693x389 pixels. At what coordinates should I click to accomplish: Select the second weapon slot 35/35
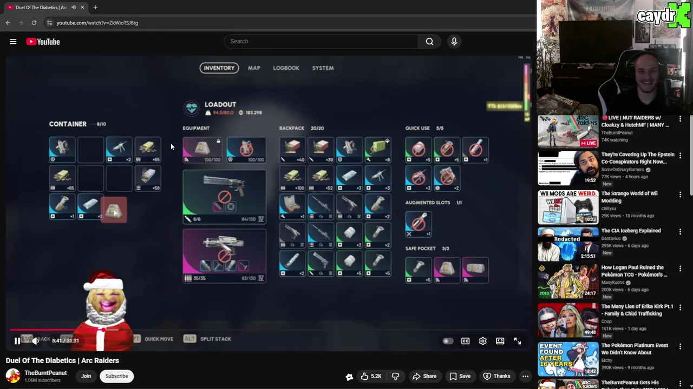click(x=224, y=256)
